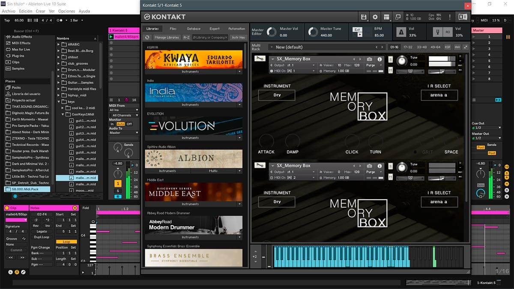The height and width of the screenshot is (289, 514).
Task: Collapse the keys folder in browser
Action: 59,102
